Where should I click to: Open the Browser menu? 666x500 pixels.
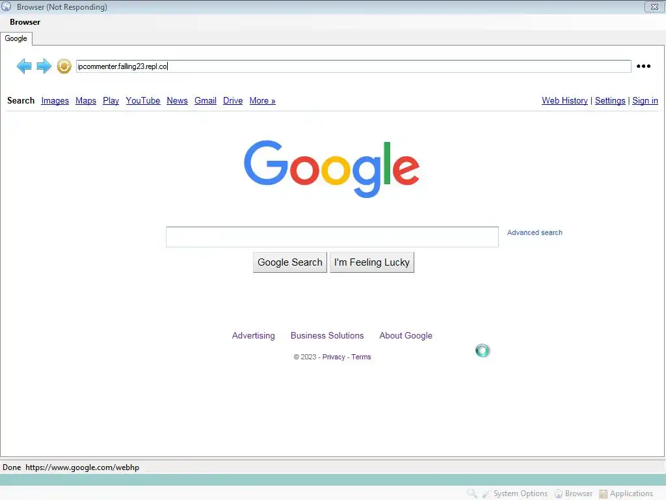tap(25, 22)
